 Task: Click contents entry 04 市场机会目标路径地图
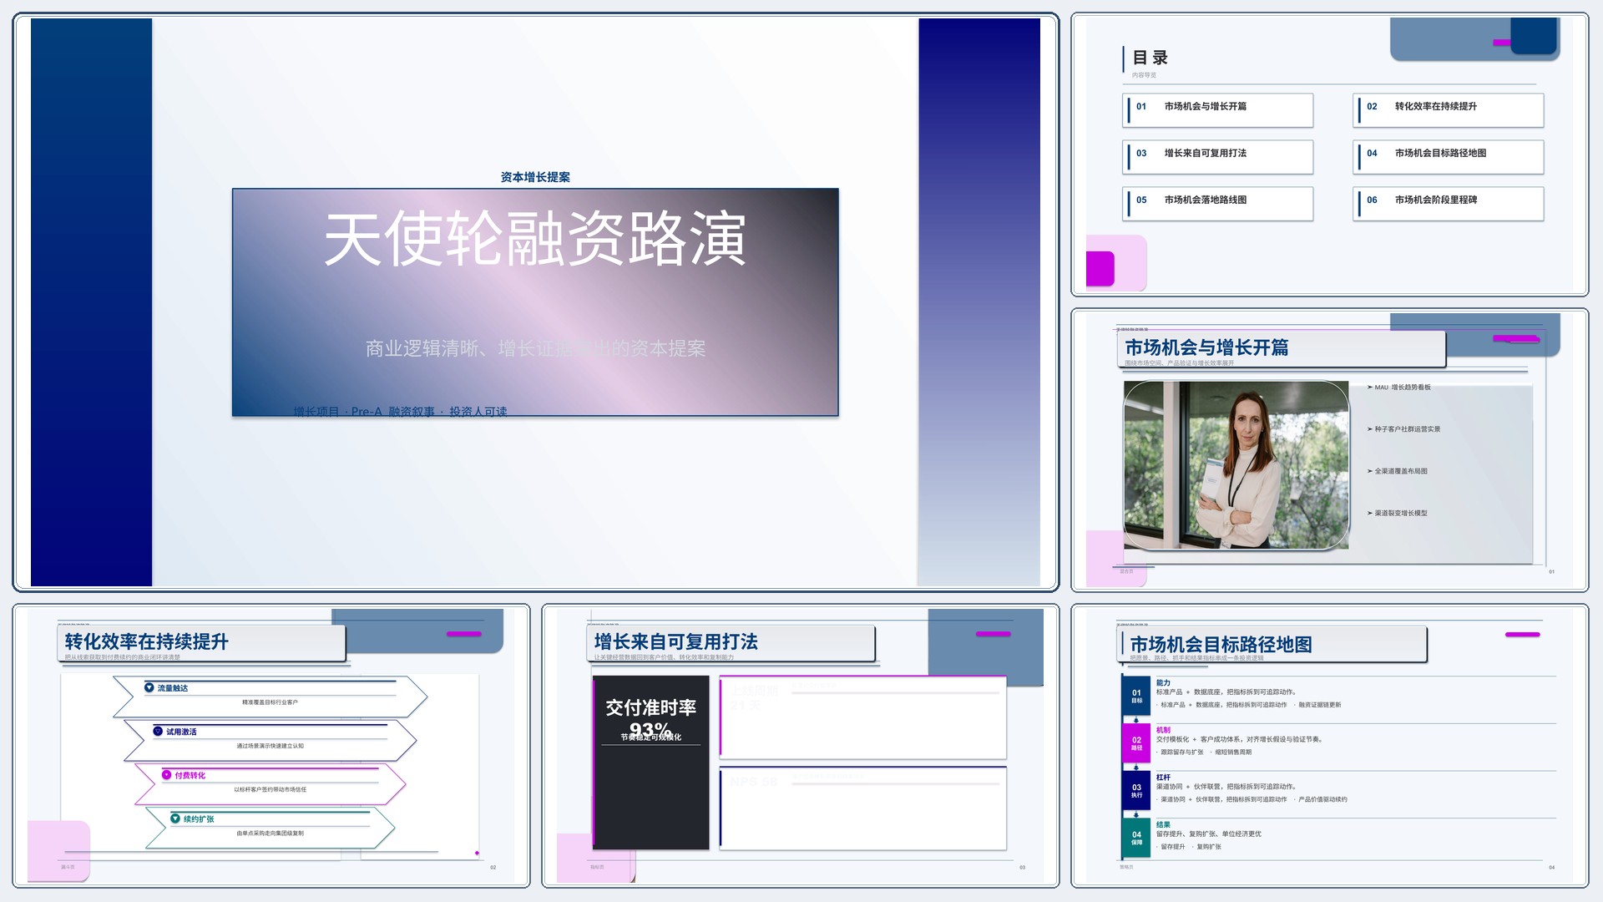[x=1449, y=157]
